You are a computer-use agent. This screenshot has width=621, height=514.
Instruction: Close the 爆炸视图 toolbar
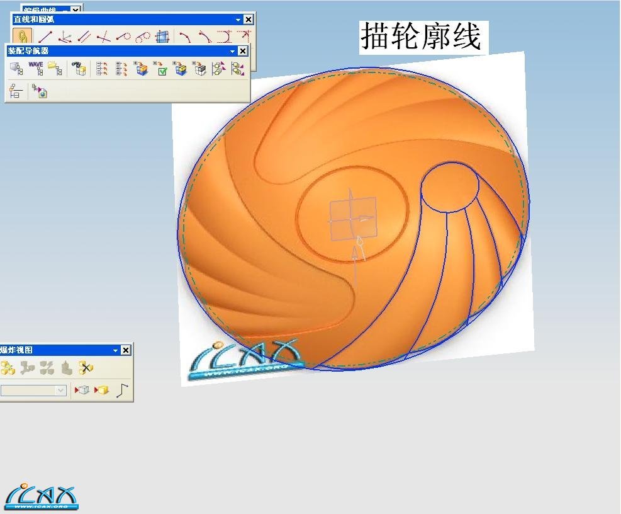click(x=126, y=350)
